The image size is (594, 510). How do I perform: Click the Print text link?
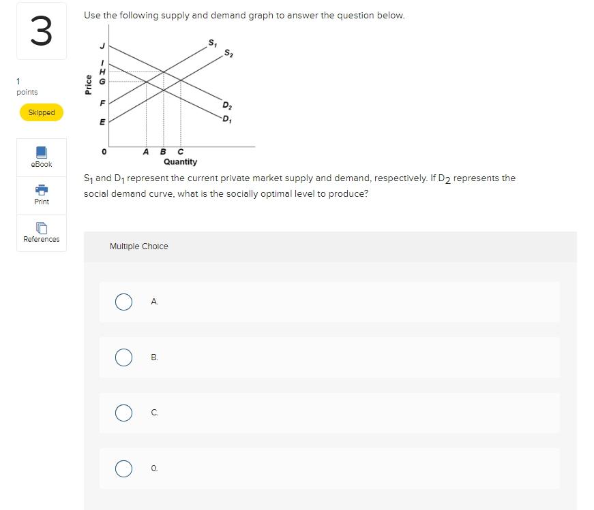pyautogui.click(x=42, y=201)
